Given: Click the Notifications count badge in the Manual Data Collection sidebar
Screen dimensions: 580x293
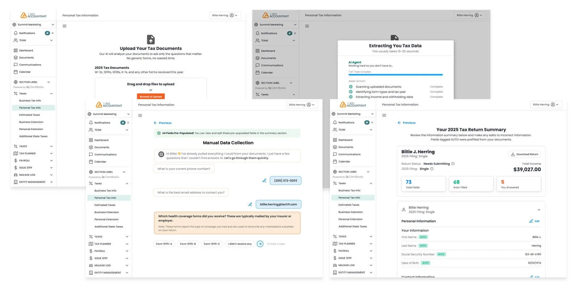Looking at the screenshot, I should (x=123, y=123).
